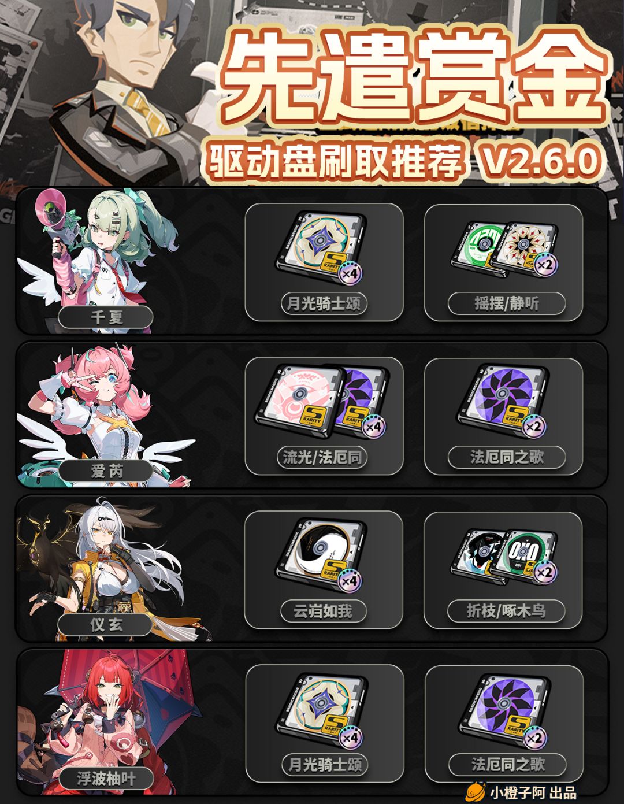This screenshot has height=804, width=624.
Task: Select the 仪玄 character name tag
Action: 106,625
